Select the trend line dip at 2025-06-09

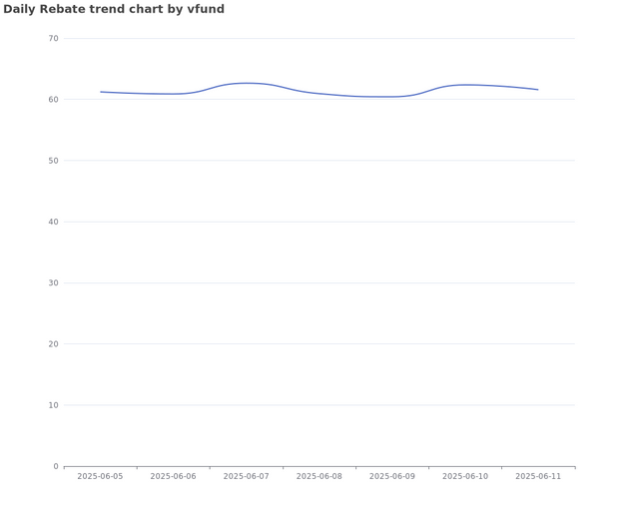click(392, 97)
